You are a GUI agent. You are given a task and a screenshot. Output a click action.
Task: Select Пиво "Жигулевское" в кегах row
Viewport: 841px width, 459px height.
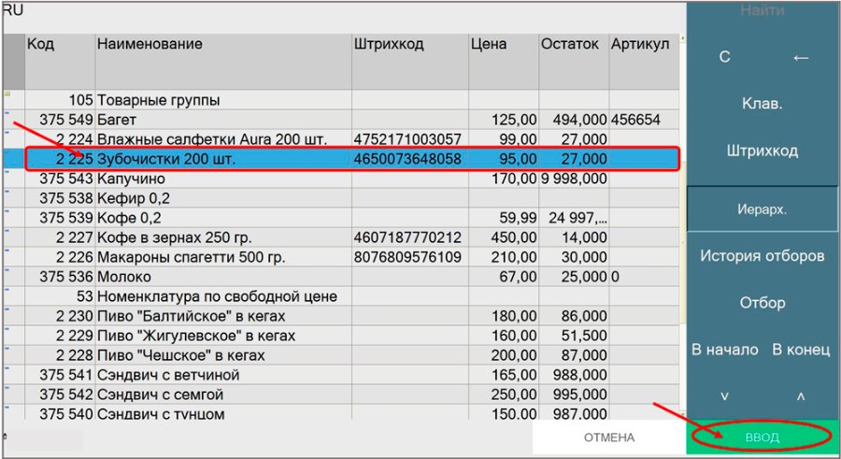pos(341,336)
